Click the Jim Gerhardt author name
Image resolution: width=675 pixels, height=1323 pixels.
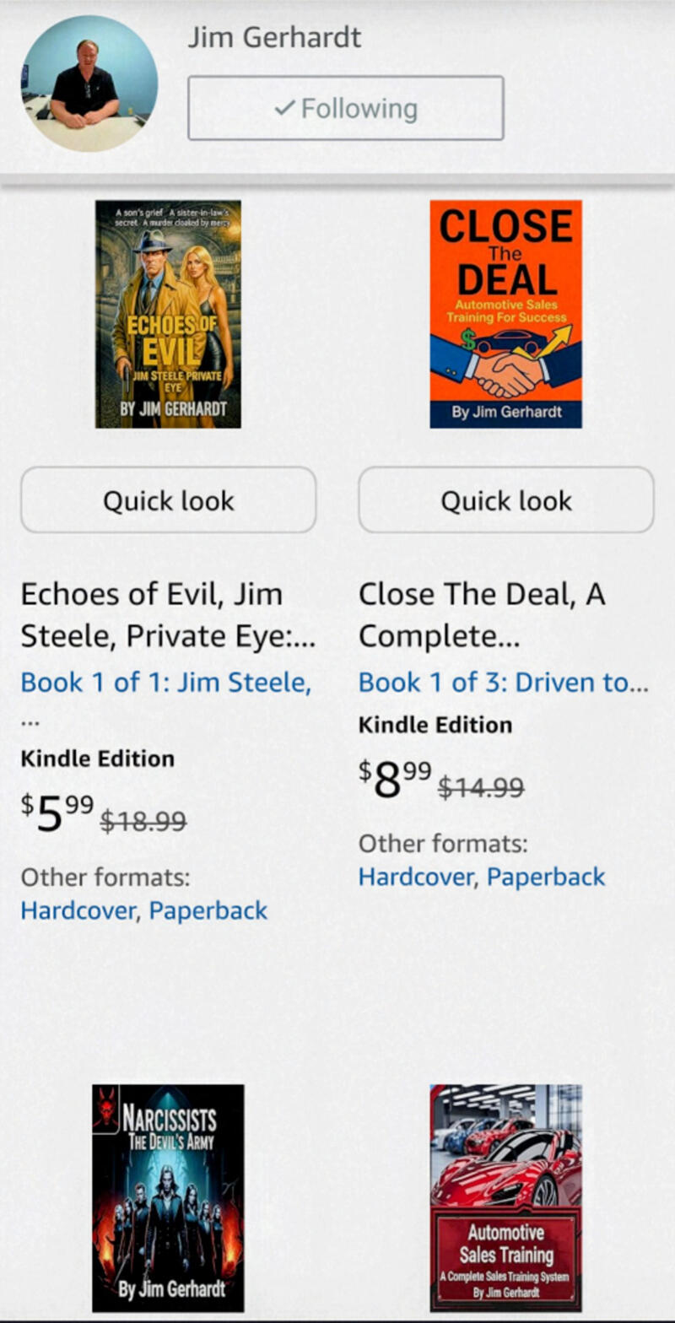[x=274, y=37]
